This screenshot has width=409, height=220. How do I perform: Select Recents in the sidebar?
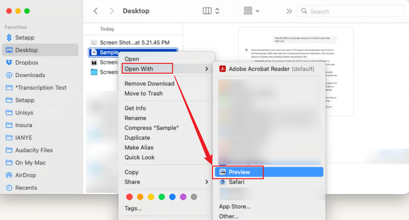tap(26, 188)
